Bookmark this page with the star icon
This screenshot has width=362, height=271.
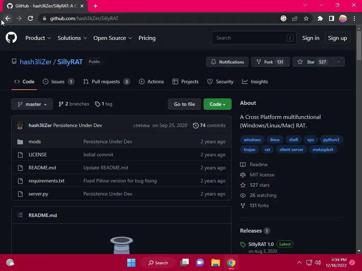306,18
